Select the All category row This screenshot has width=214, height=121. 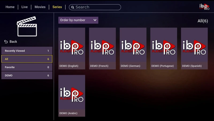pos(27,59)
